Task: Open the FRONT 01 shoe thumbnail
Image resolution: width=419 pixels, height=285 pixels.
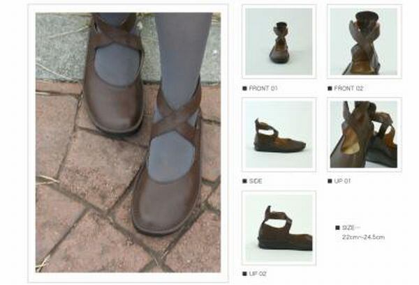Action: click(x=279, y=42)
